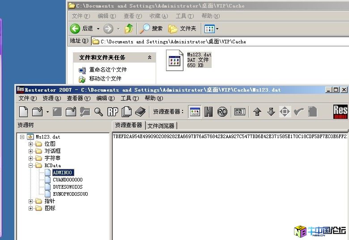Select the CUAND000000 resource

pos(68,180)
